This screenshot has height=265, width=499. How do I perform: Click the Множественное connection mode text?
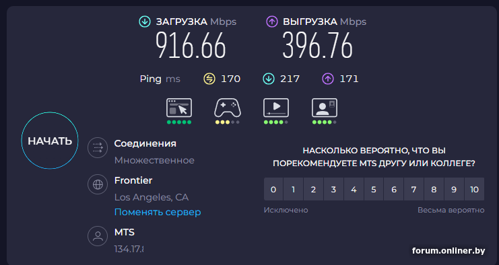(x=154, y=161)
